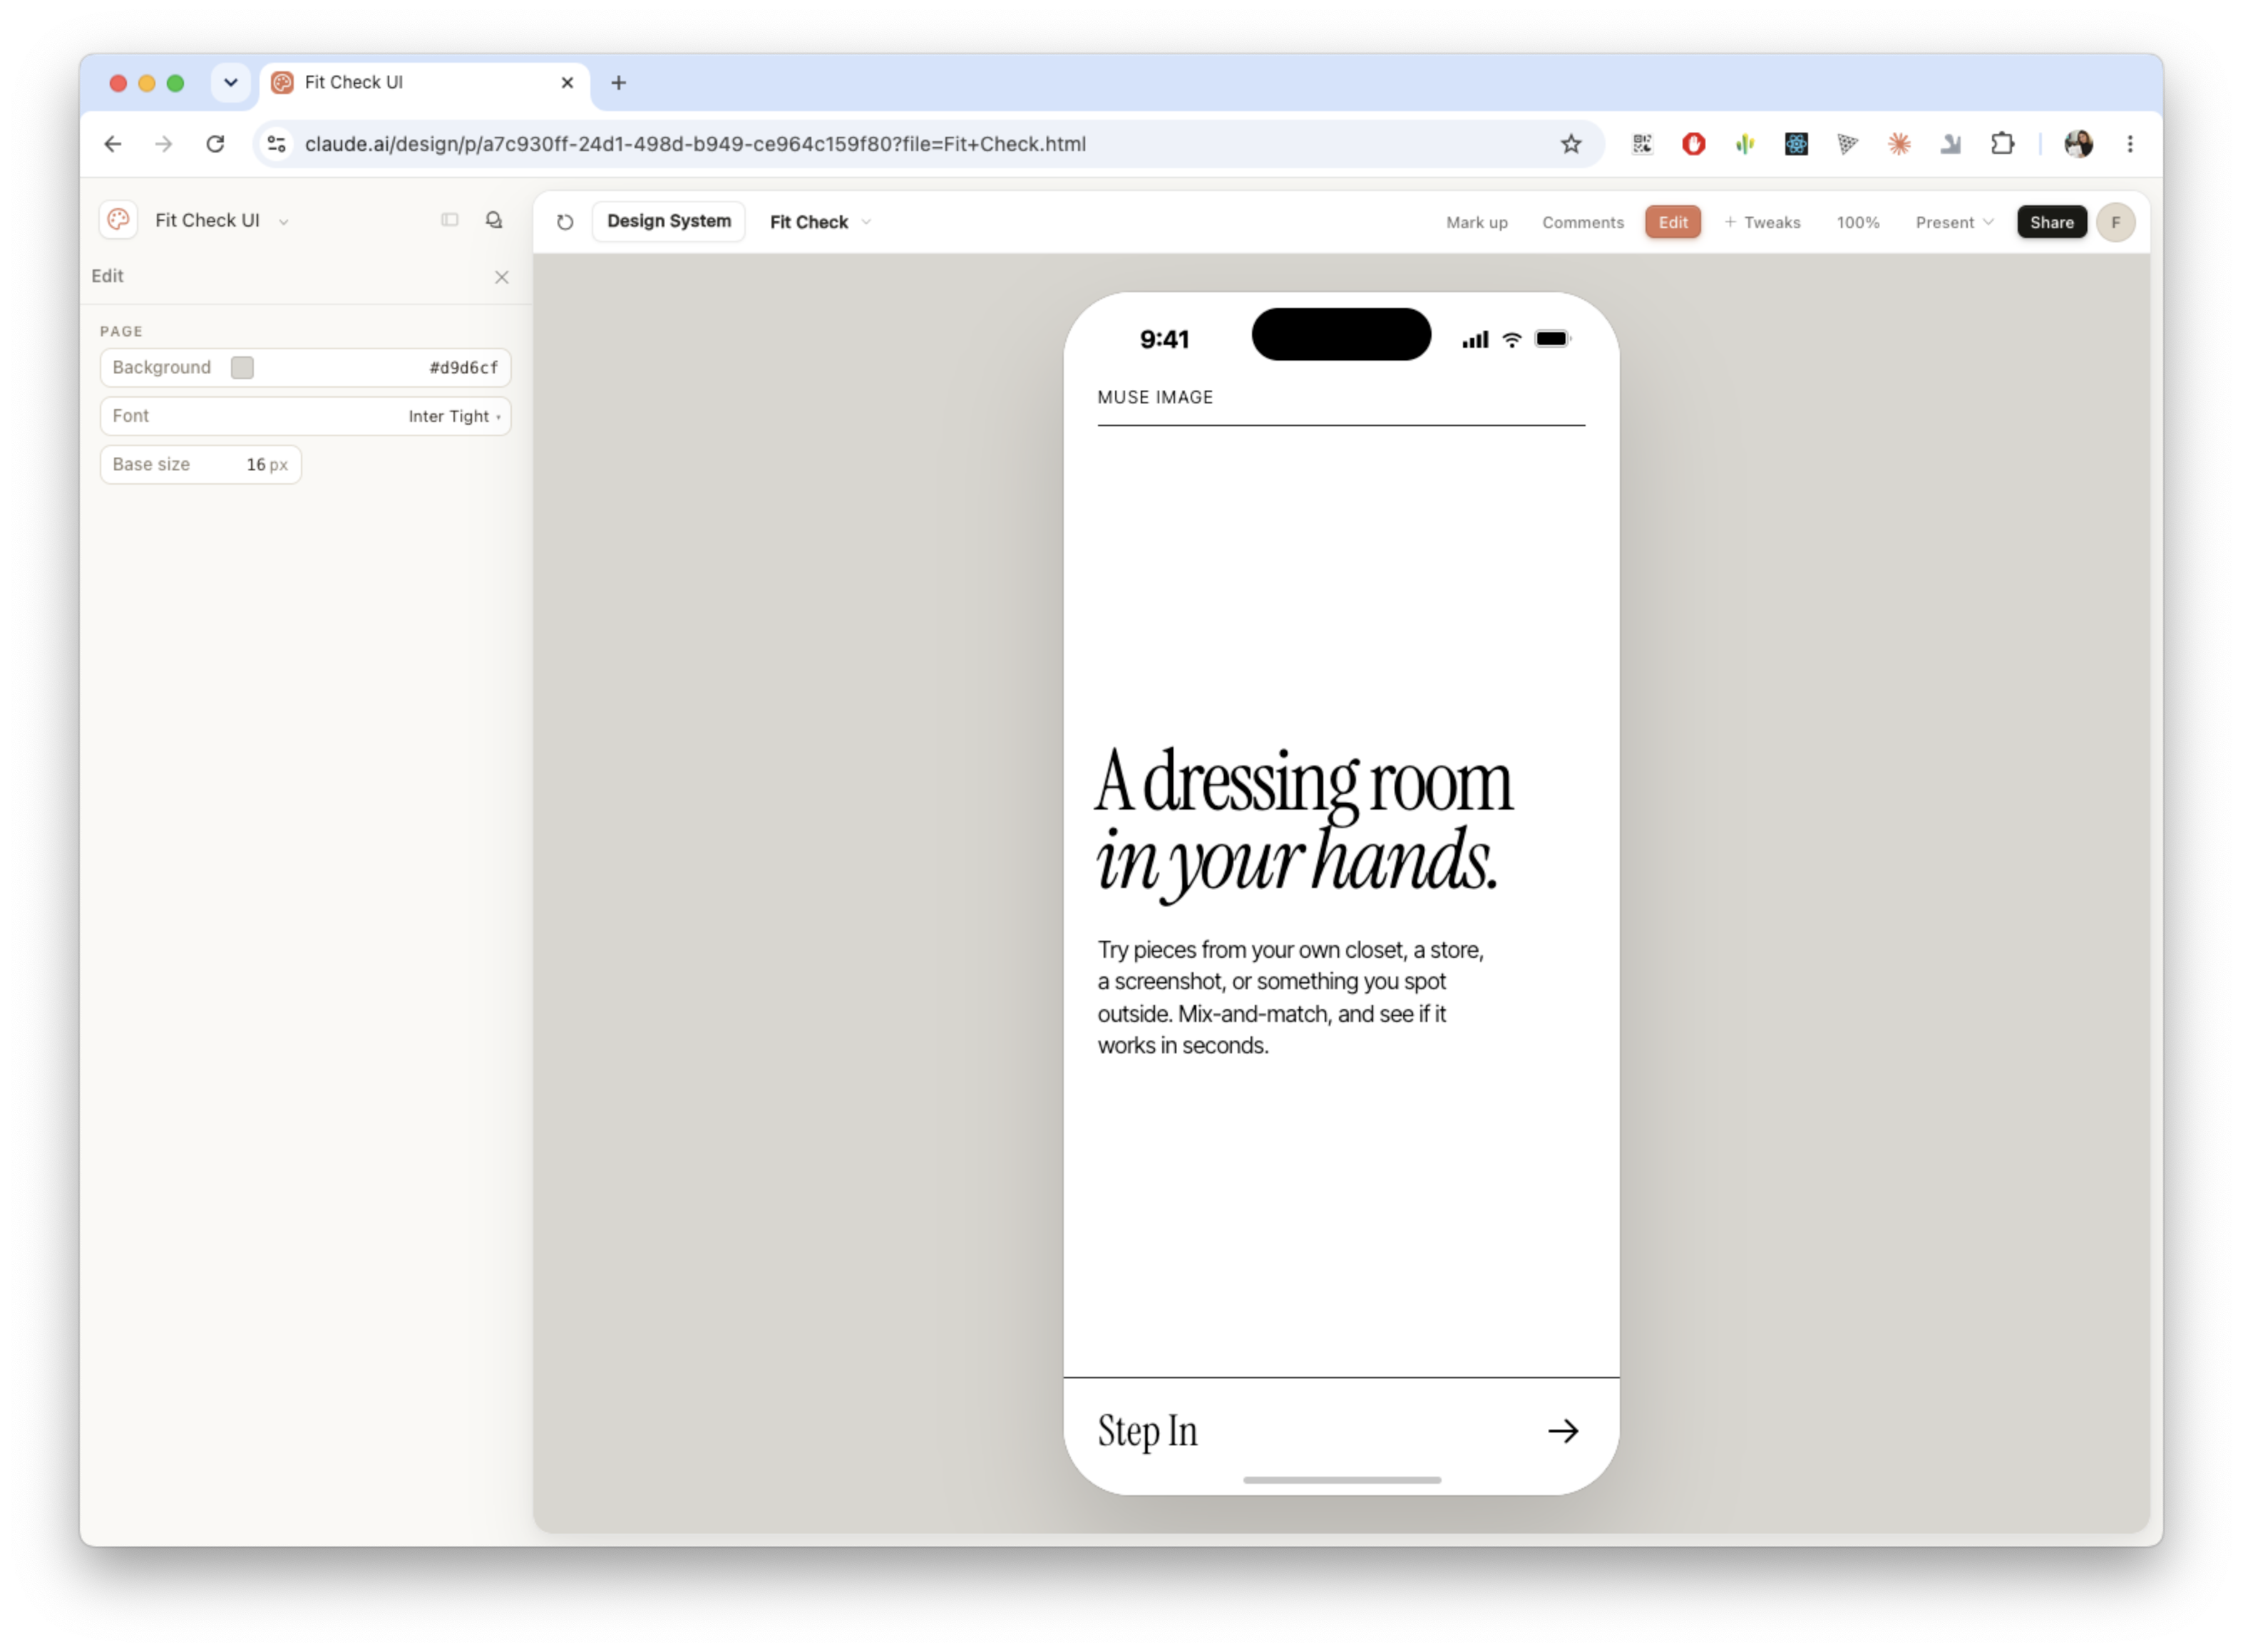Reload the page with the refresh icon
The image size is (2243, 1652).
tap(215, 144)
